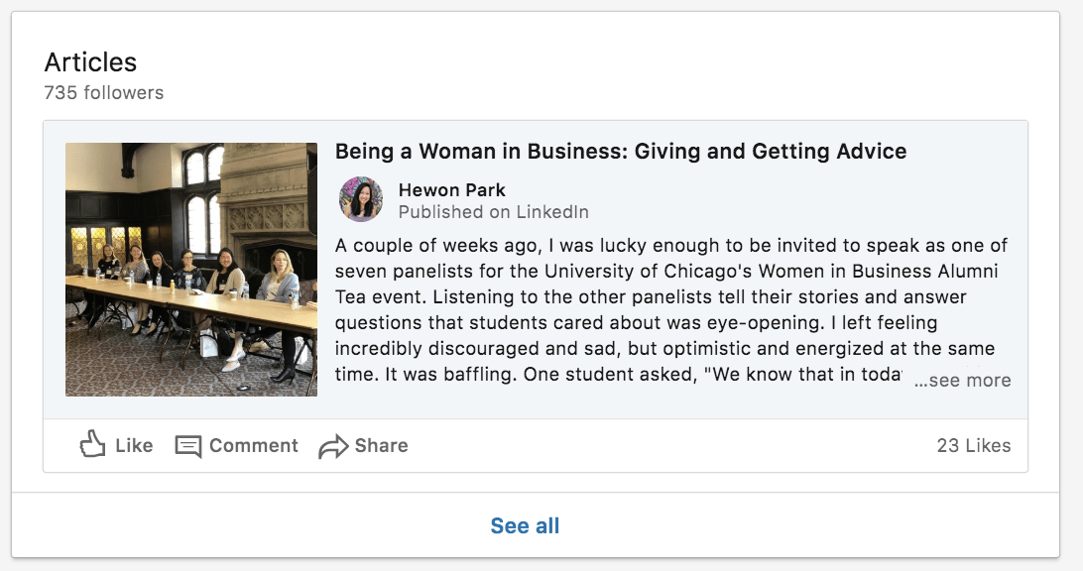
Task: Click the Share arrow icon
Action: 333,446
